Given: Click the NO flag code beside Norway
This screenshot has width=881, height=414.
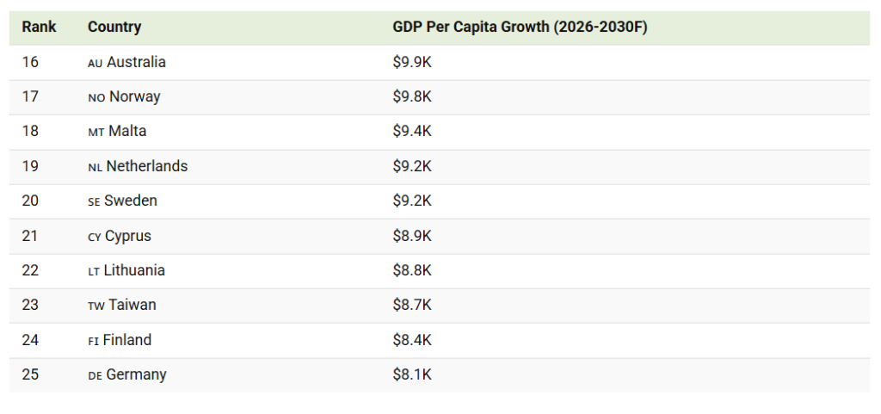Looking at the screenshot, I should pos(96,98).
